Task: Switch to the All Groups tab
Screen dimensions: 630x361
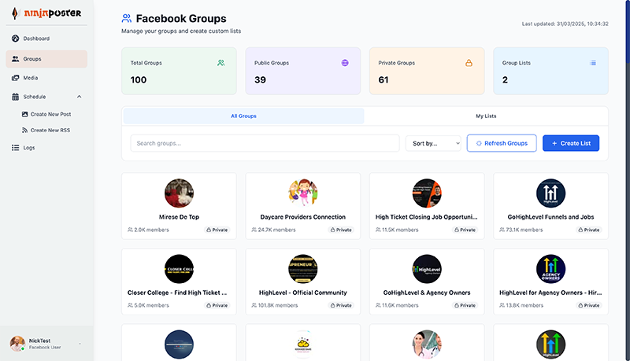Action: pyautogui.click(x=243, y=116)
